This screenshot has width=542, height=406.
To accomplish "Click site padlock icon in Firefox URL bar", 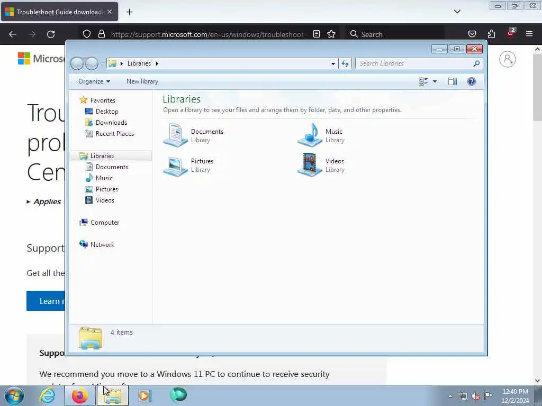I will [101, 34].
